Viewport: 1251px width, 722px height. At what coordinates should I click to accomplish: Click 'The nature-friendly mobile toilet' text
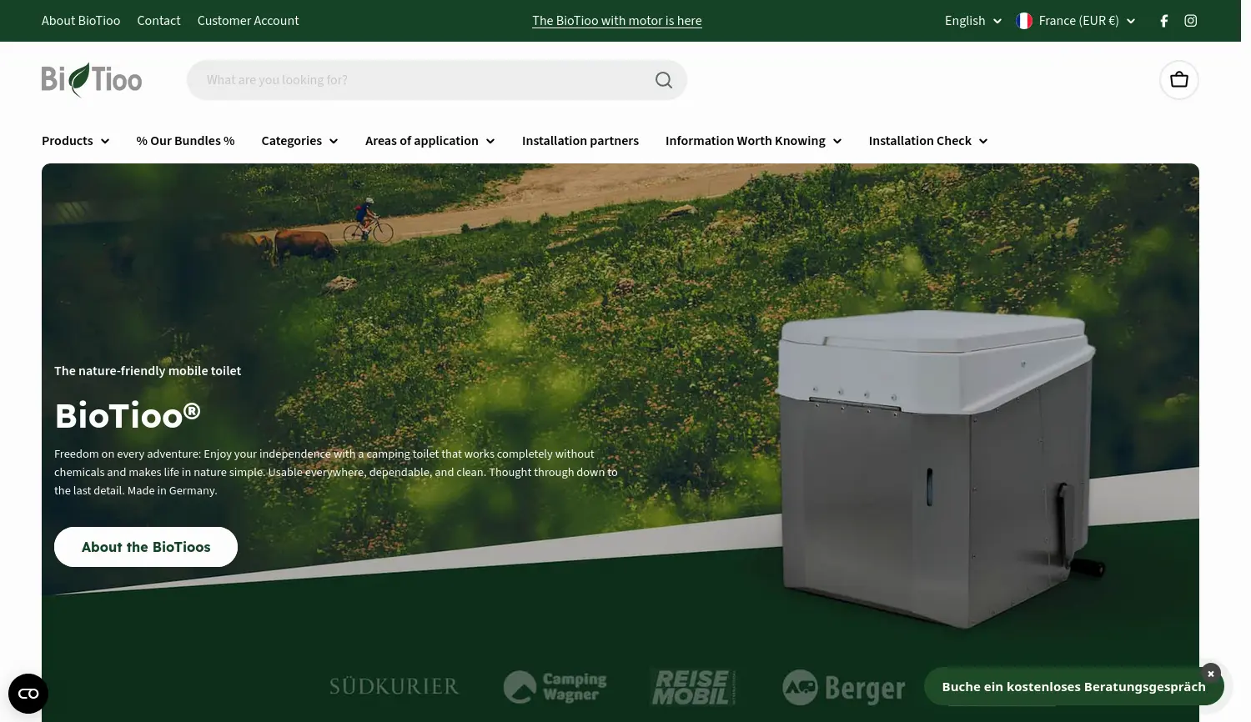pyautogui.click(x=148, y=371)
